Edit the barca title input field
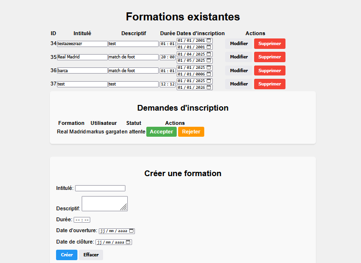 coord(82,71)
